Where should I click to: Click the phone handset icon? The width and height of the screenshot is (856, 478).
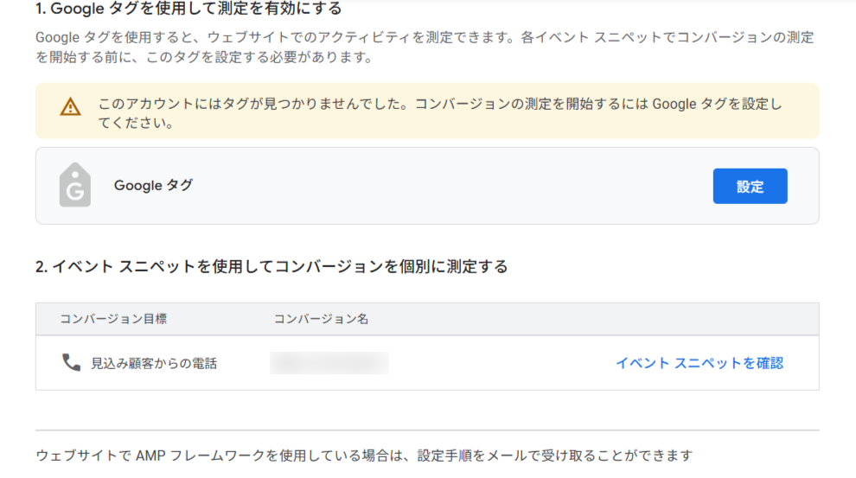[x=71, y=362]
